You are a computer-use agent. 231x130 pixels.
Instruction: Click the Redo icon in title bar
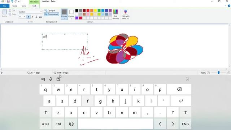coord(16,1)
